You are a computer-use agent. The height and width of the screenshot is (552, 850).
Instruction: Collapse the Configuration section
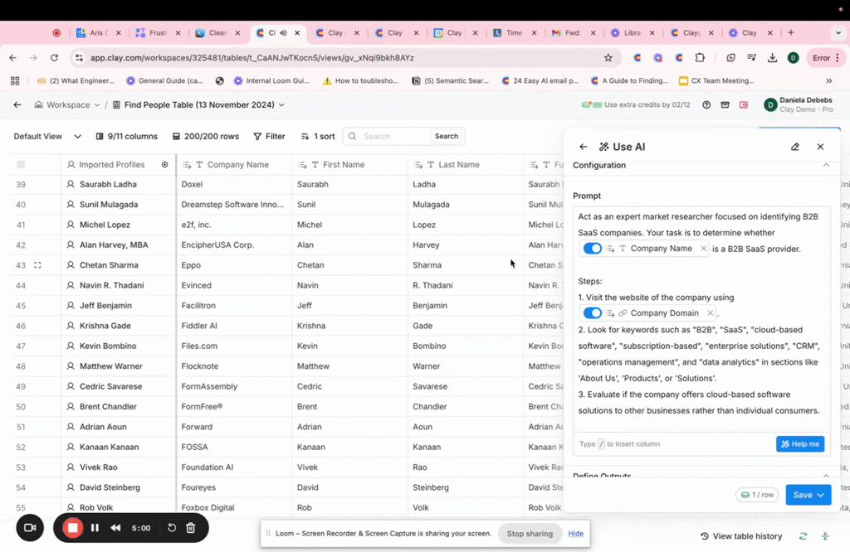pos(825,166)
